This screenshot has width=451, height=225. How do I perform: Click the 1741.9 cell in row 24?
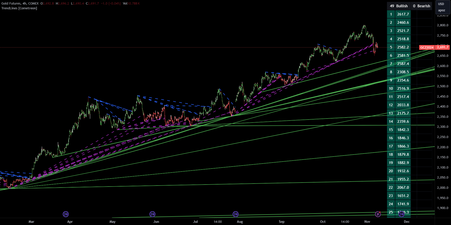pos(403,204)
